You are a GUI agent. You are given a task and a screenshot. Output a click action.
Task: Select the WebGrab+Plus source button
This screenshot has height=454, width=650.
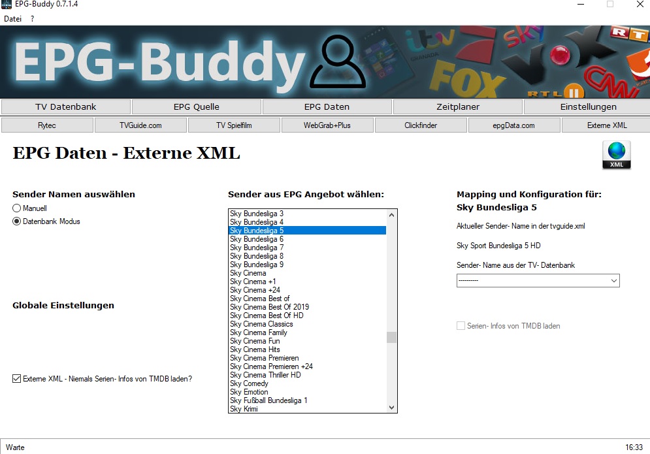point(327,125)
